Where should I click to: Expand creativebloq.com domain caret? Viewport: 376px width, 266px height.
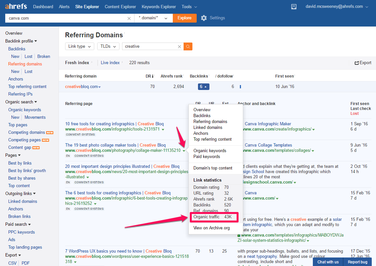tap(99, 87)
